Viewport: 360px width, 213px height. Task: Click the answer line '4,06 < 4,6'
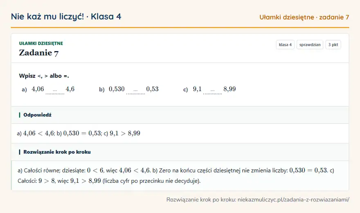(x=38, y=133)
